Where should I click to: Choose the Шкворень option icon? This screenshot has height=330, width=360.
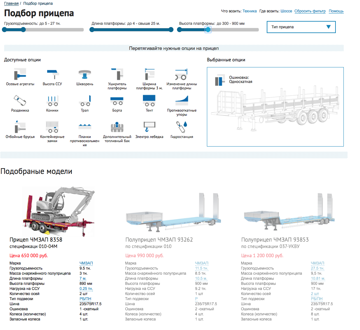point(85,74)
